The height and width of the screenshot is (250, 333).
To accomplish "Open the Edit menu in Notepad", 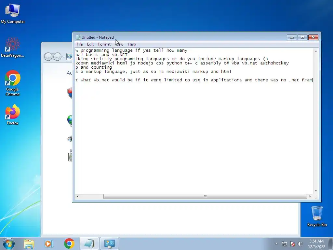I will [90, 44].
